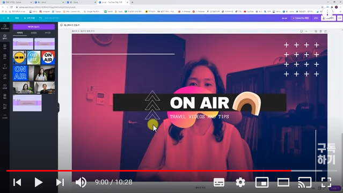Viewport: 343px width, 193px height.
Task: Select the Images upload tab
Action: click(20, 33)
